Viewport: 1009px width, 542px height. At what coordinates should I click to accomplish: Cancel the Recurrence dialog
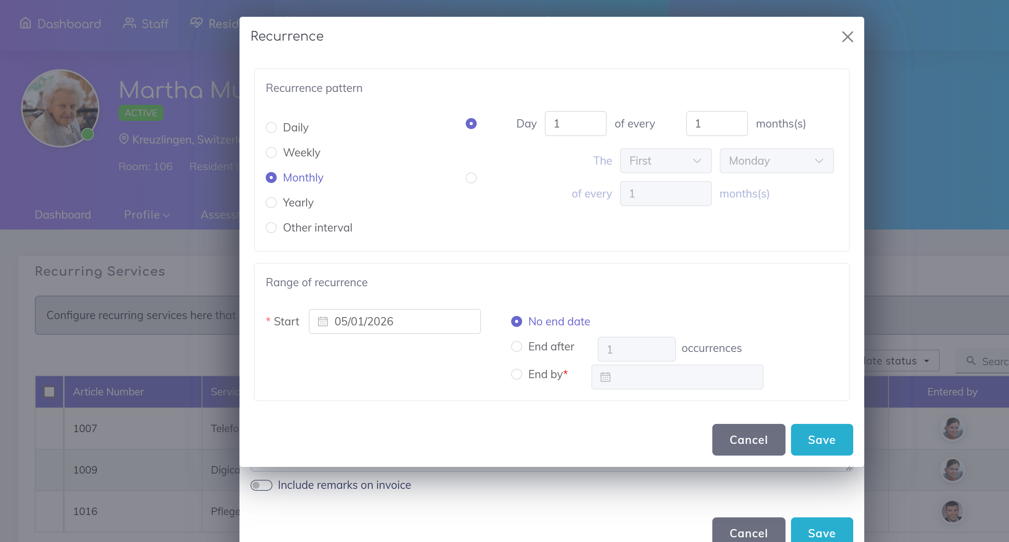pyautogui.click(x=748, y=440)
